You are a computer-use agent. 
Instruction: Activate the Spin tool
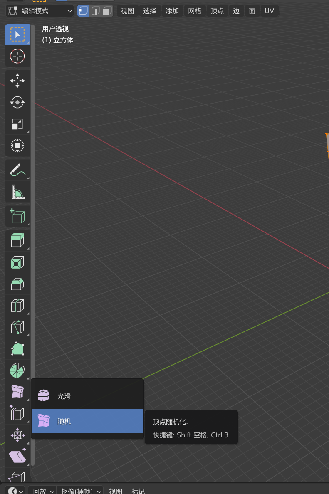[x=17, y=370]
